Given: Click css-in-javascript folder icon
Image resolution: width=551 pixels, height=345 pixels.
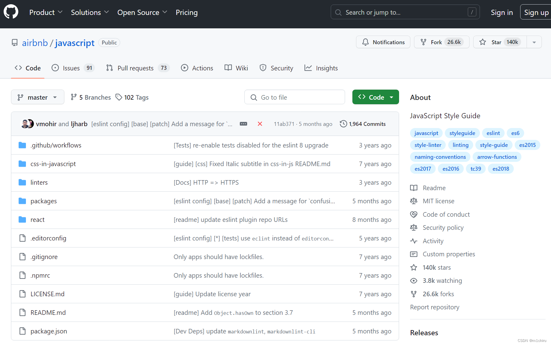Looking at the screenshot, I should click(x=22, y=164).
